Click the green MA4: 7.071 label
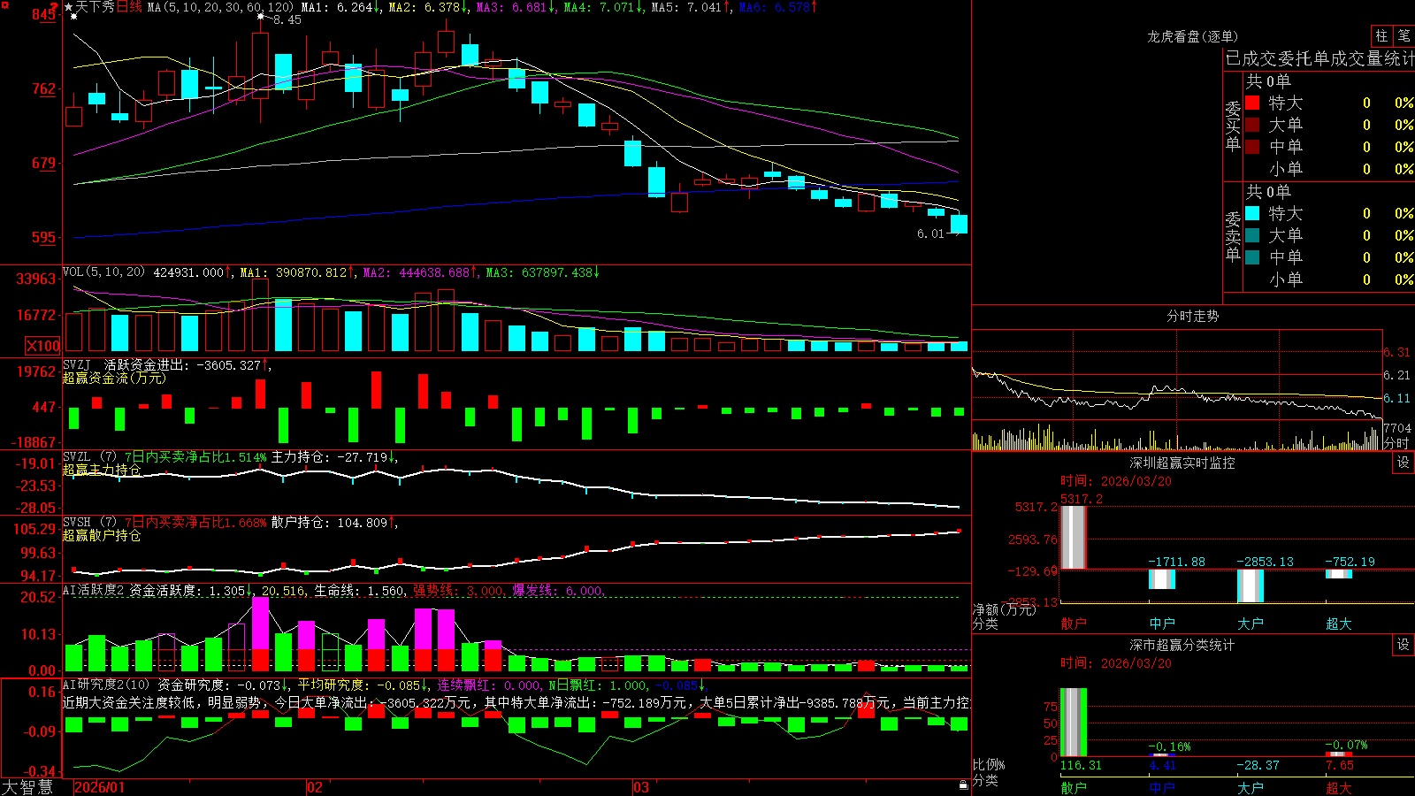The width and height of the screenshot is (1415, 796). [x=604, y=7]
